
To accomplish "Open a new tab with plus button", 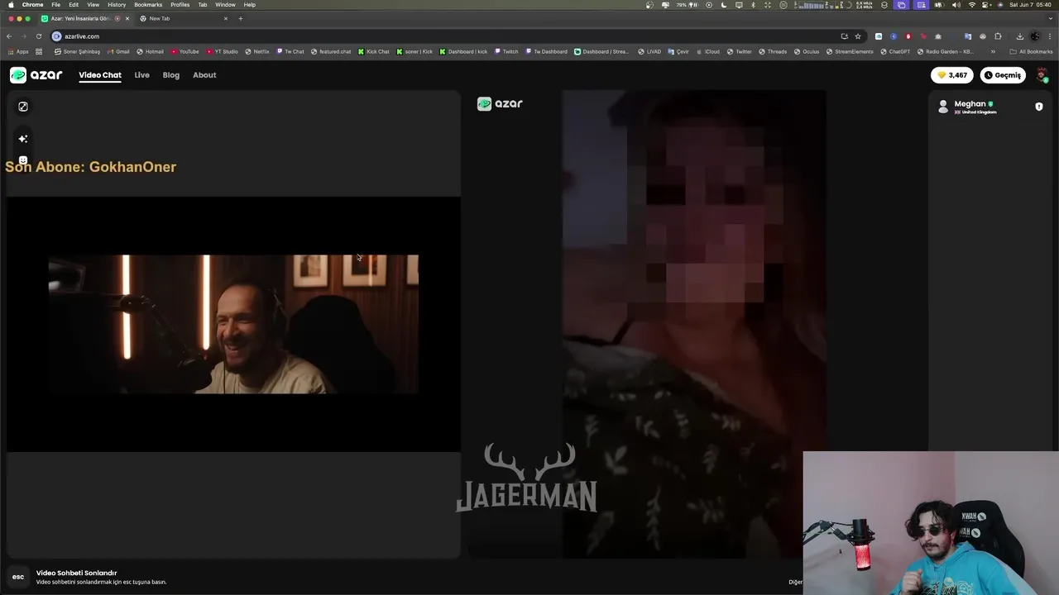I will point(241,18).
